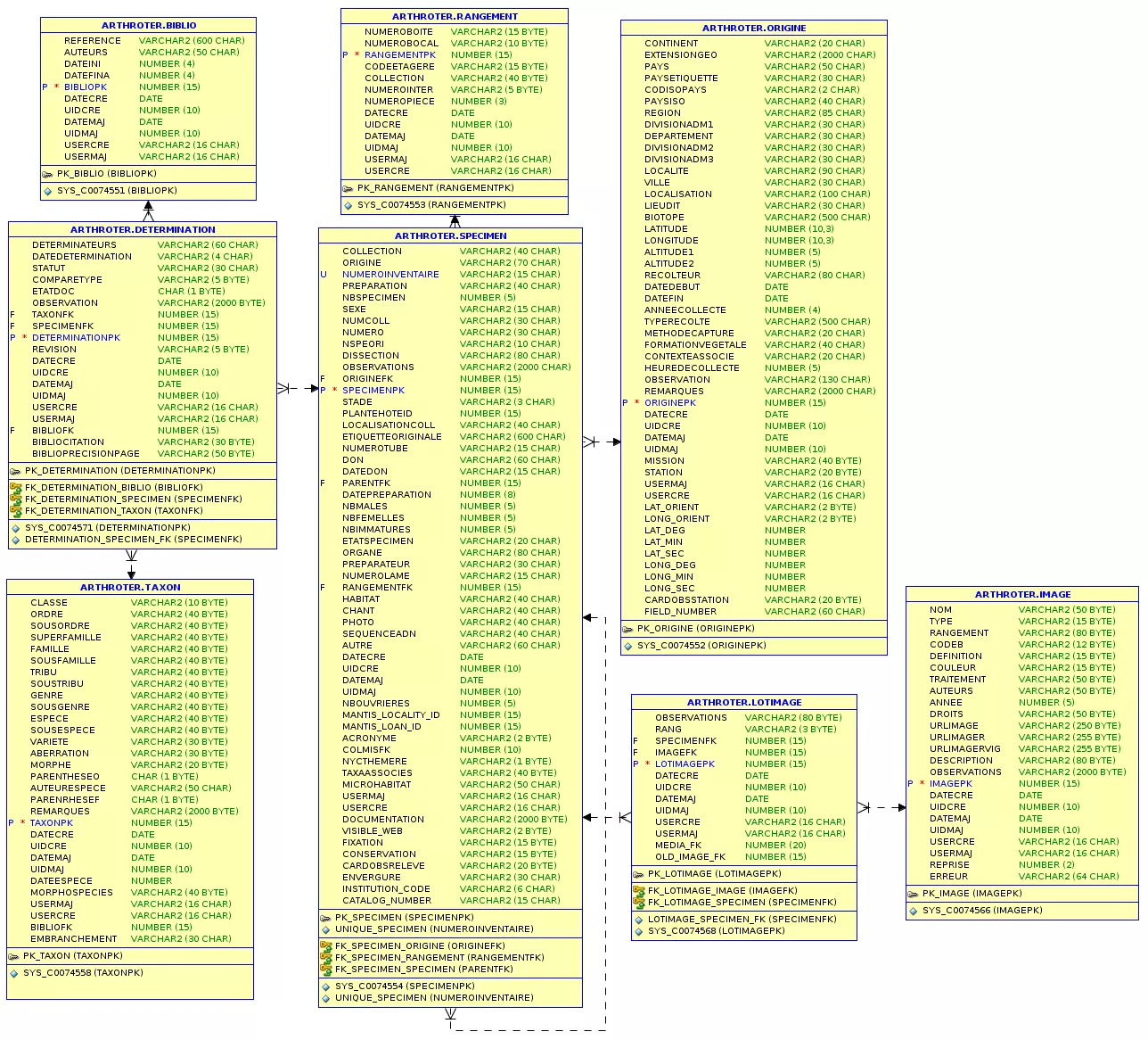Click the DETERMINATIONPK column name
The height and width of the screenshot is (1040, 1148).
point(76,338)
